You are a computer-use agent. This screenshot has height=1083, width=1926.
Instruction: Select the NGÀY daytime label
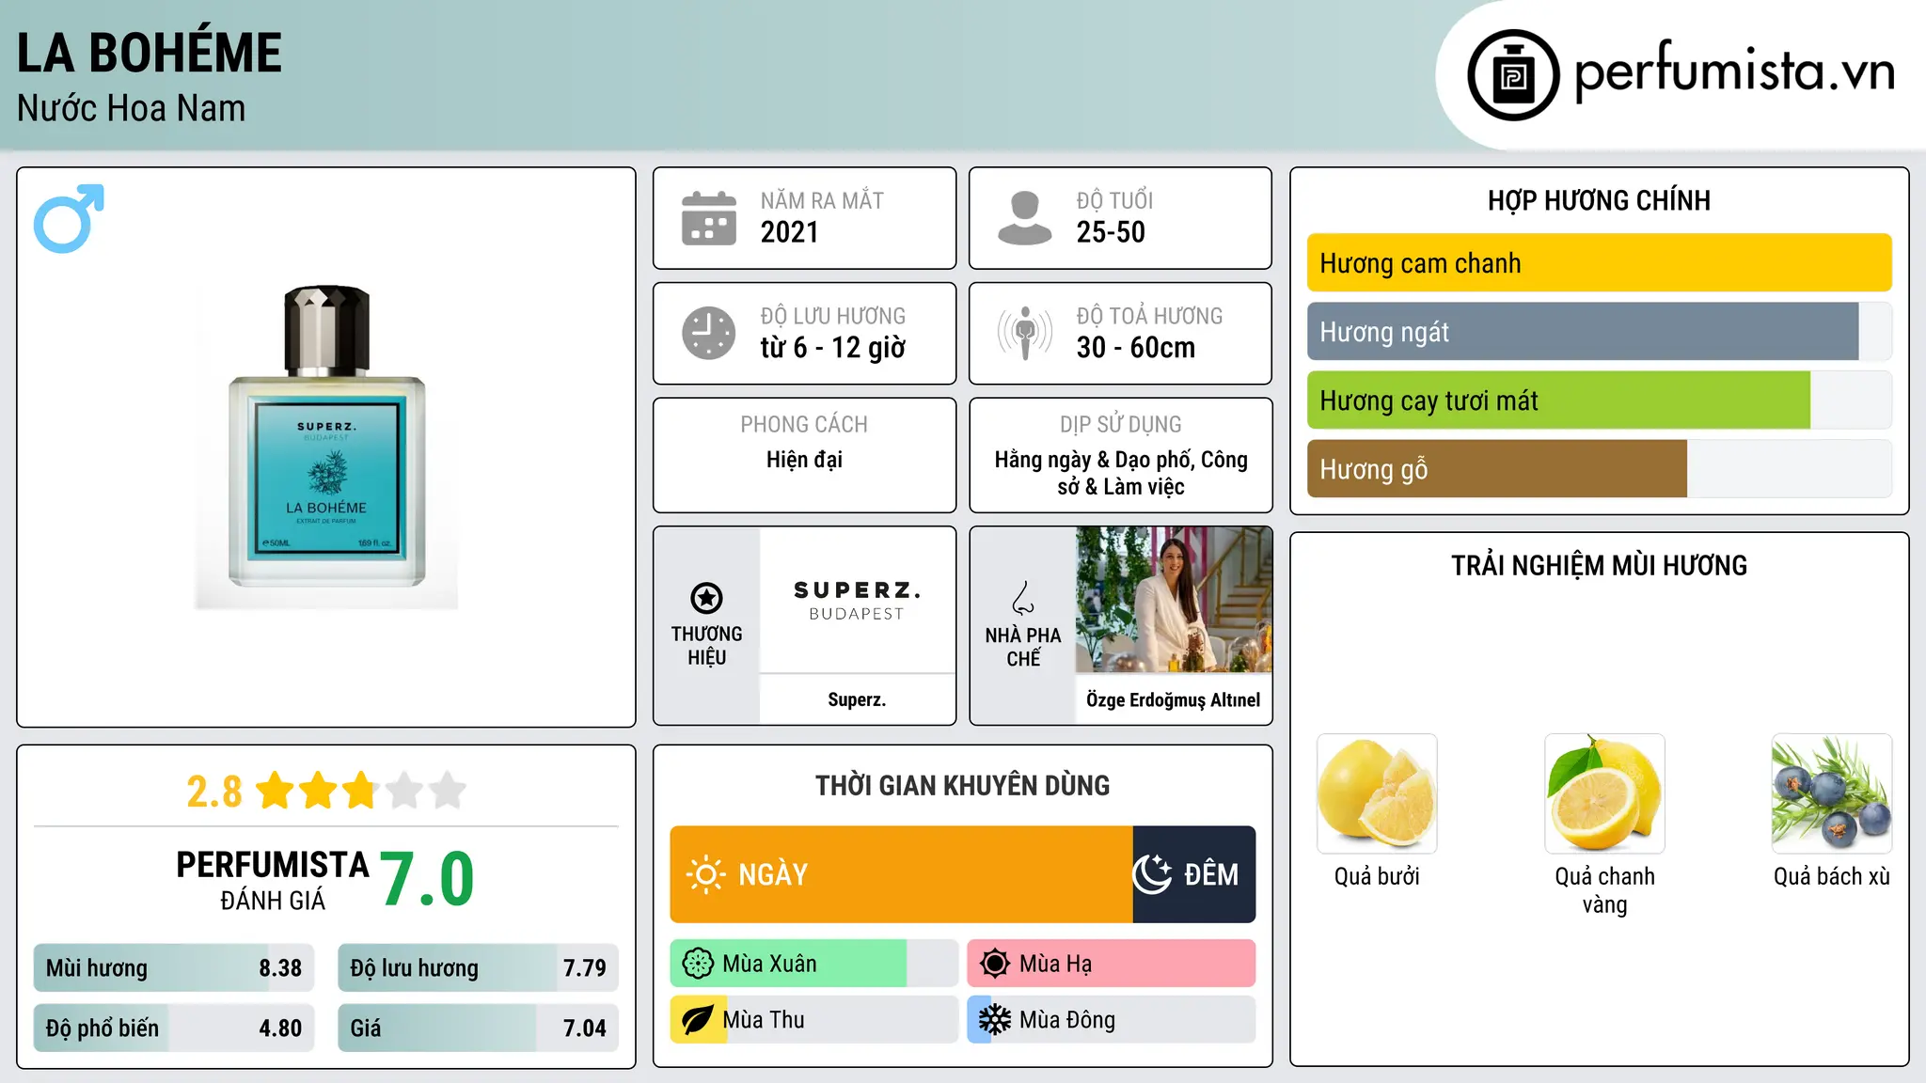tap(773, 874)
